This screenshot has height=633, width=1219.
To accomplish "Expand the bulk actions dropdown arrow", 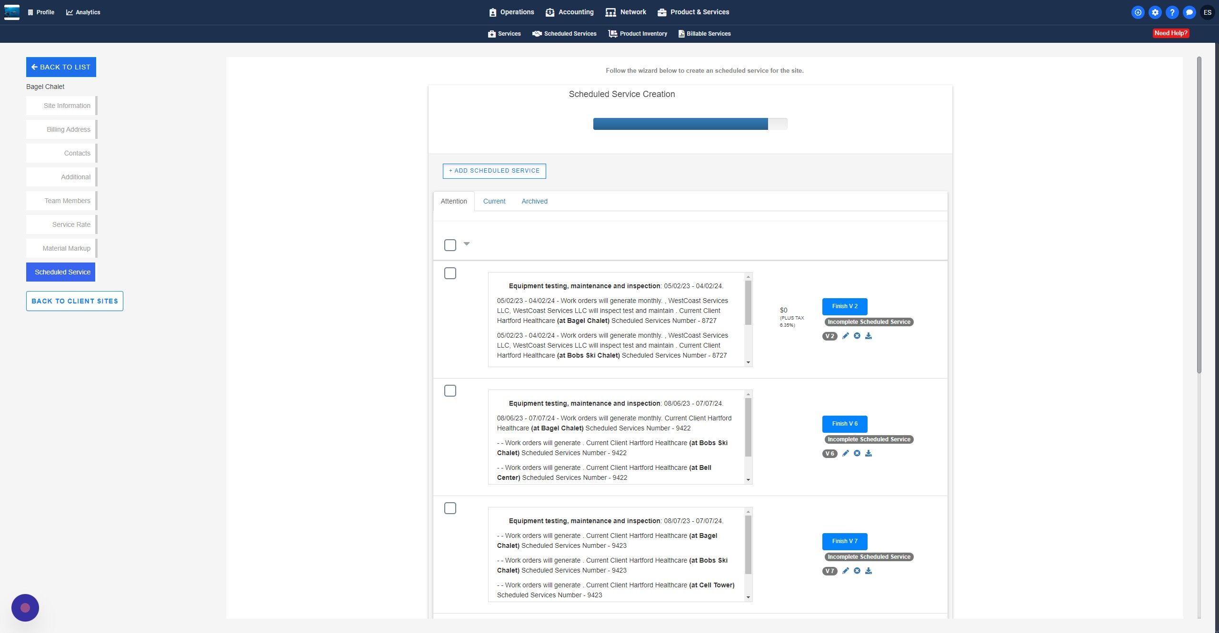I will tap(467, 244).
